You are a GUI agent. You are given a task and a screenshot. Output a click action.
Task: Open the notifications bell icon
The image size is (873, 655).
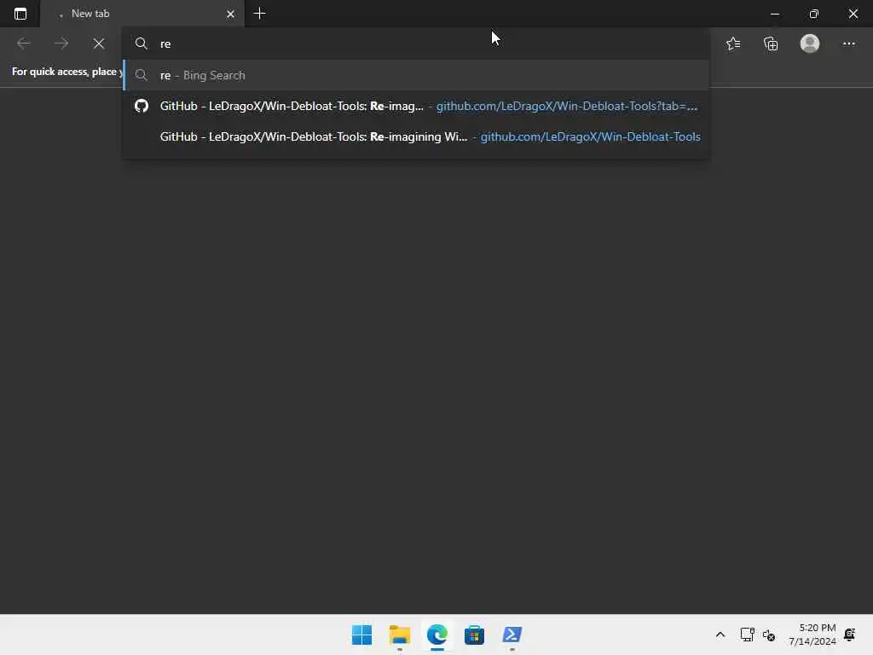point(850,635)
